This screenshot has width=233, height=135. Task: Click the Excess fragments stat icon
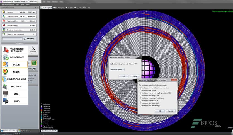click(4, 25)
